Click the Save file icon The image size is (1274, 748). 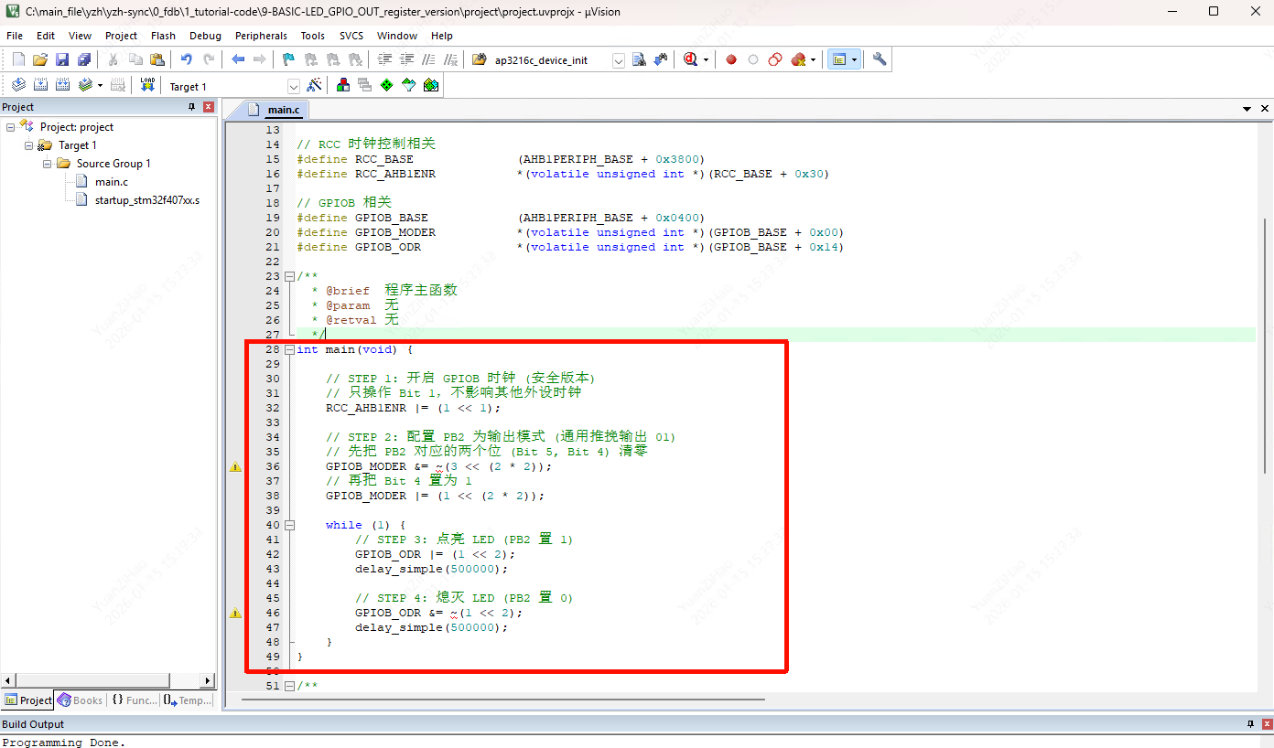pos(62,59)
